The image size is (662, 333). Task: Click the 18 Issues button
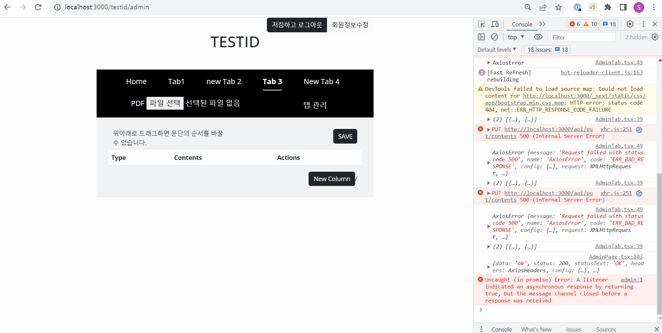(547, 50)
